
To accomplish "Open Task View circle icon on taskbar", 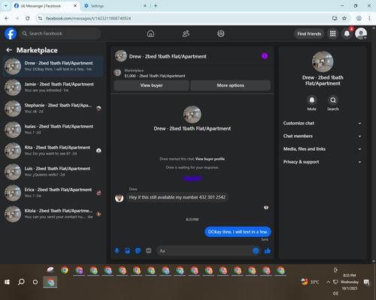I will (x=35, y=282).
